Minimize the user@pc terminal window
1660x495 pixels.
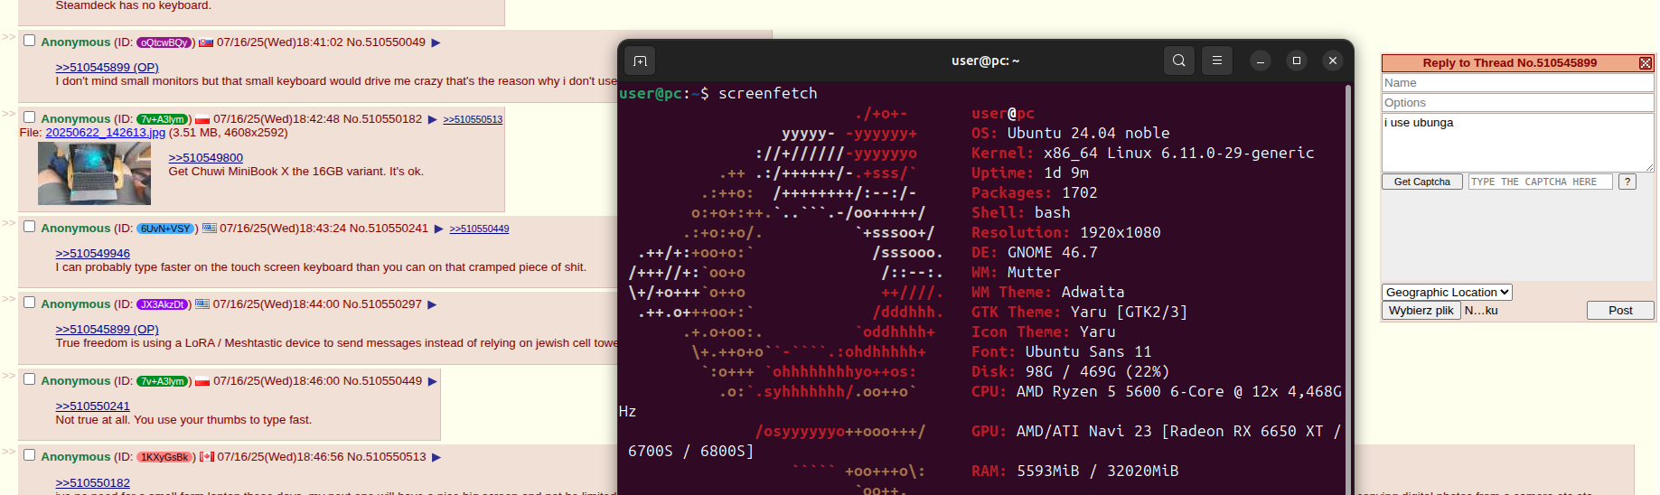point(1261,61)
